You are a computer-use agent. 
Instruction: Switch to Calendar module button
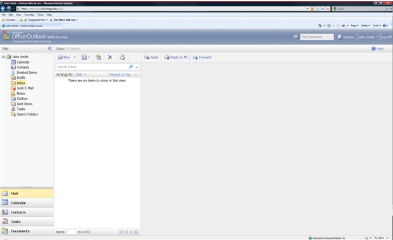[27, 203]
